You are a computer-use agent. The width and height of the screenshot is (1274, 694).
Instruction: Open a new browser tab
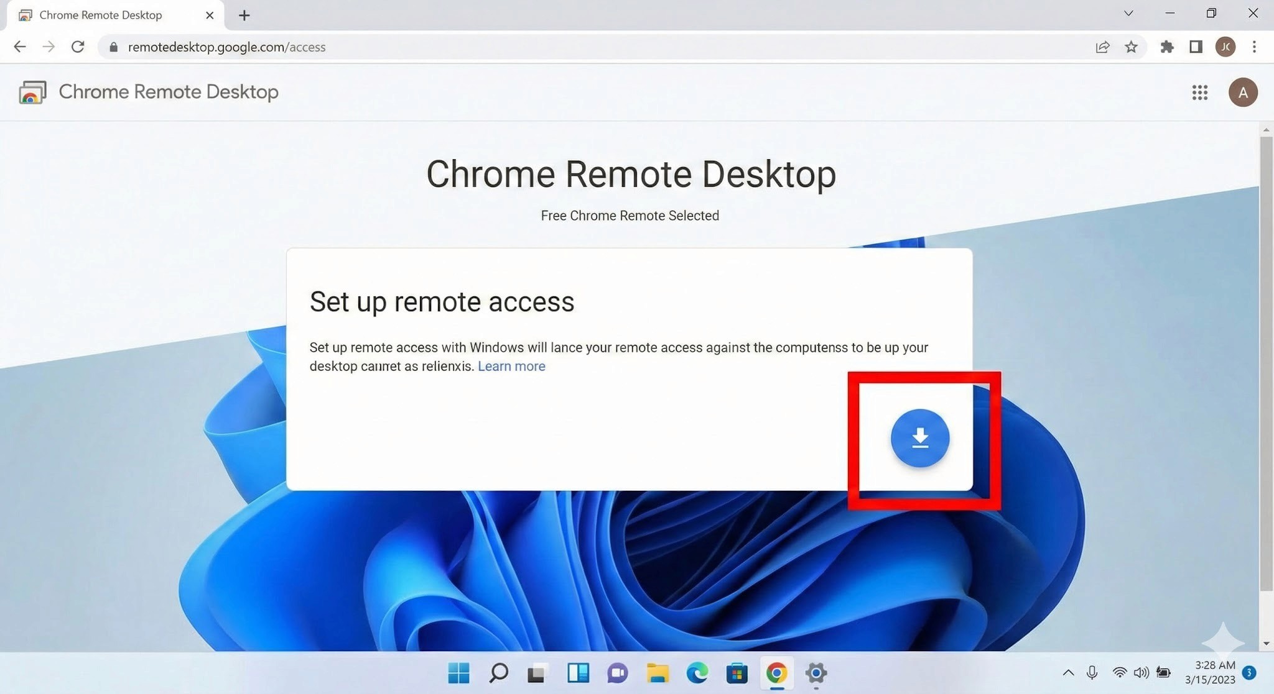point(244,16)
